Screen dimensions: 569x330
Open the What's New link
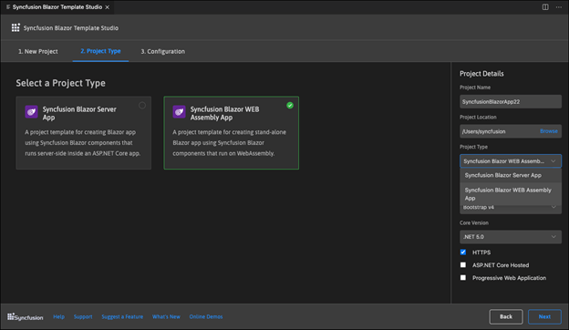(166, 316)
